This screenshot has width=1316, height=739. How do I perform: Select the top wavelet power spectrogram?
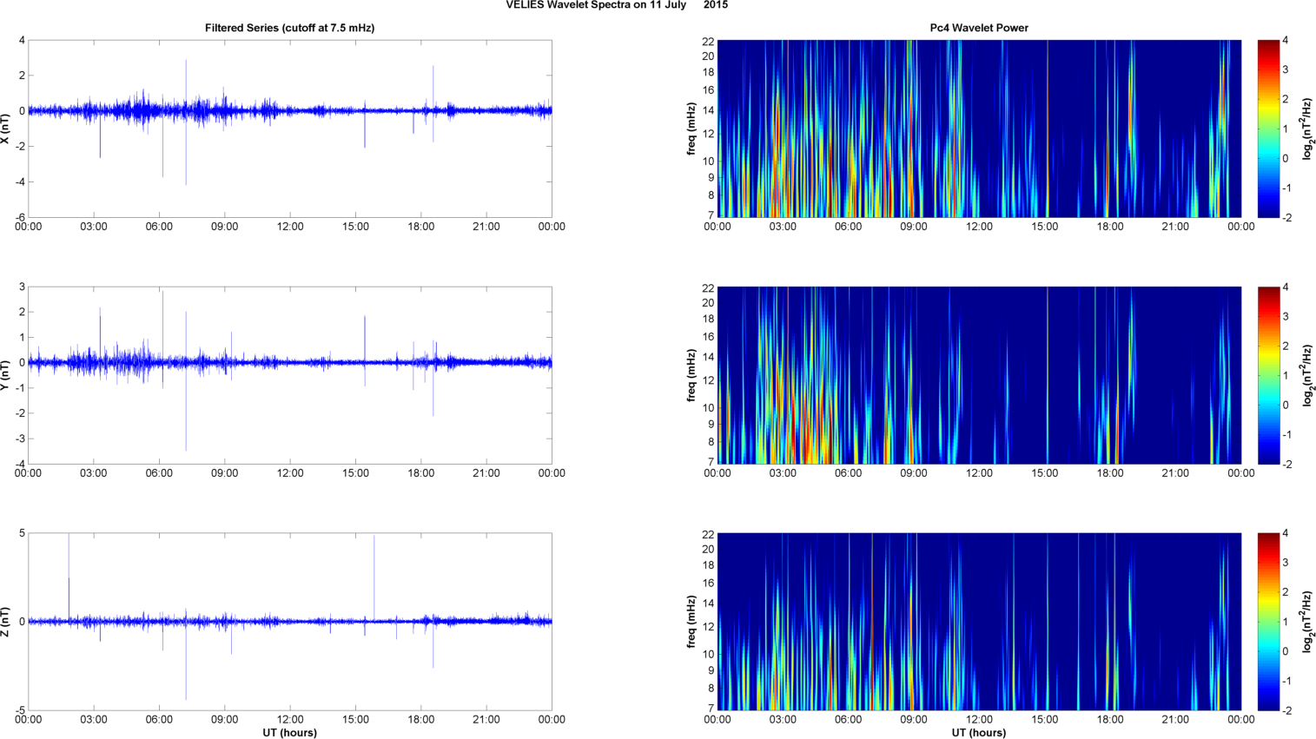click(978, 129)
